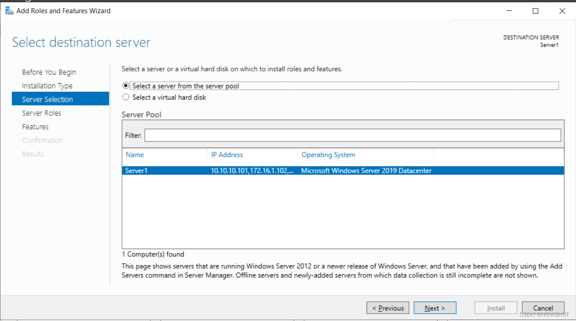Sort server pool by IP Address column

pos(227,155)
